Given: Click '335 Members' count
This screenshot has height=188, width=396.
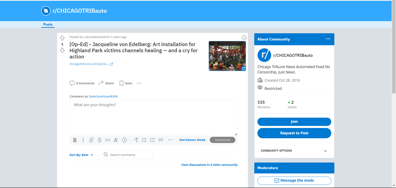Looking at the screenshot, I should 264,104.
